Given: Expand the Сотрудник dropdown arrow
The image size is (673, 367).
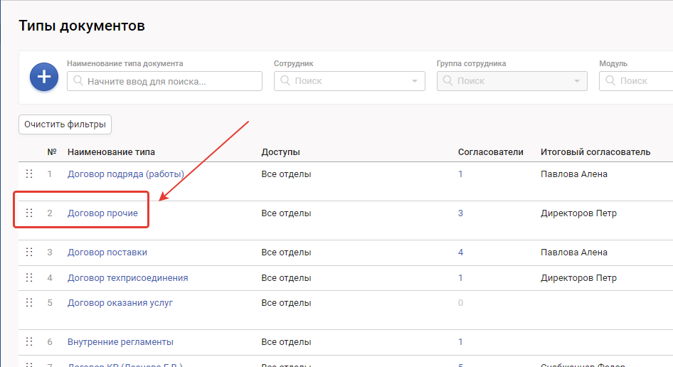Looking at the screenshot, I should tap(415, 81).
